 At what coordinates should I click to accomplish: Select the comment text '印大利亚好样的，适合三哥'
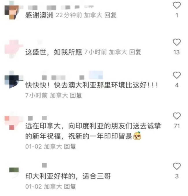[x=68, y=176]
